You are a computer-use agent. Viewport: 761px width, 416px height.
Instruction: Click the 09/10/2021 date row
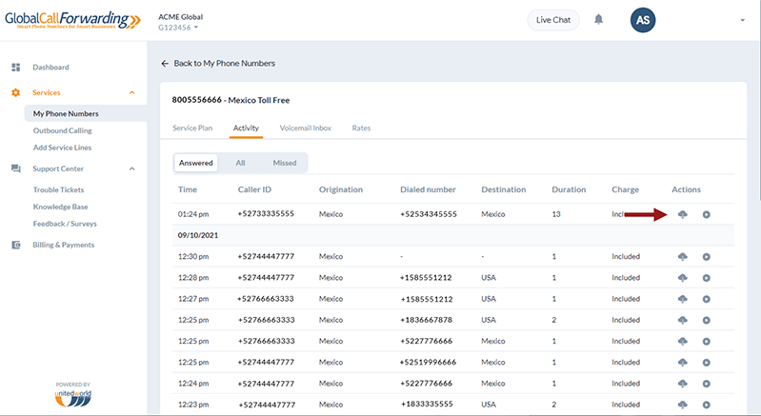coord(453,235)
